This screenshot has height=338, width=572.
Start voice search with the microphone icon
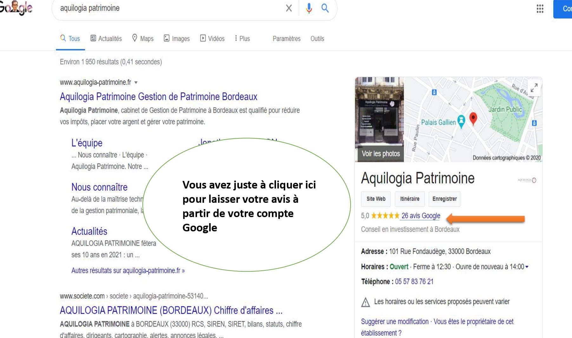click(x=309, y=8)
